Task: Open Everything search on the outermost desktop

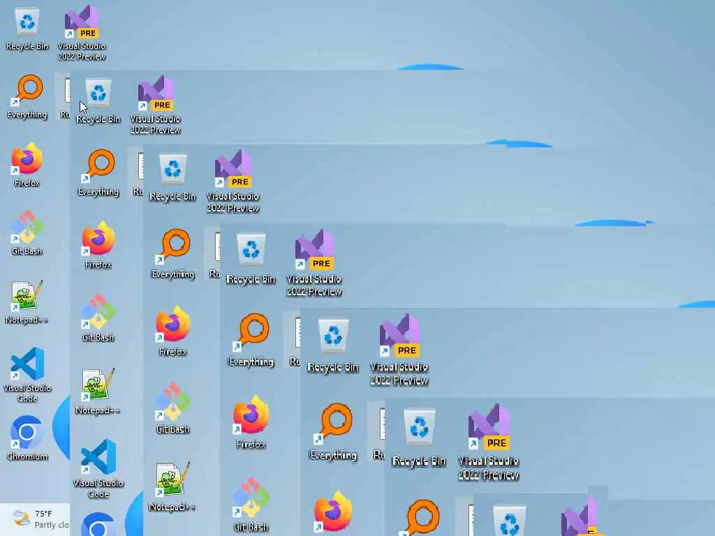Action: (27, 97)
